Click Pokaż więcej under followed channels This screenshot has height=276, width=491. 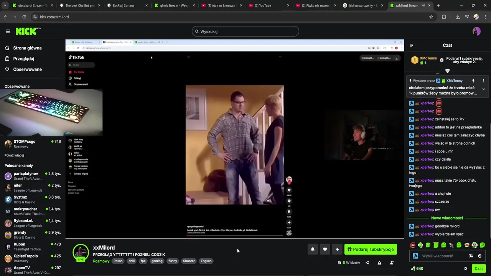pyautogui.click(x=14, y=155)
